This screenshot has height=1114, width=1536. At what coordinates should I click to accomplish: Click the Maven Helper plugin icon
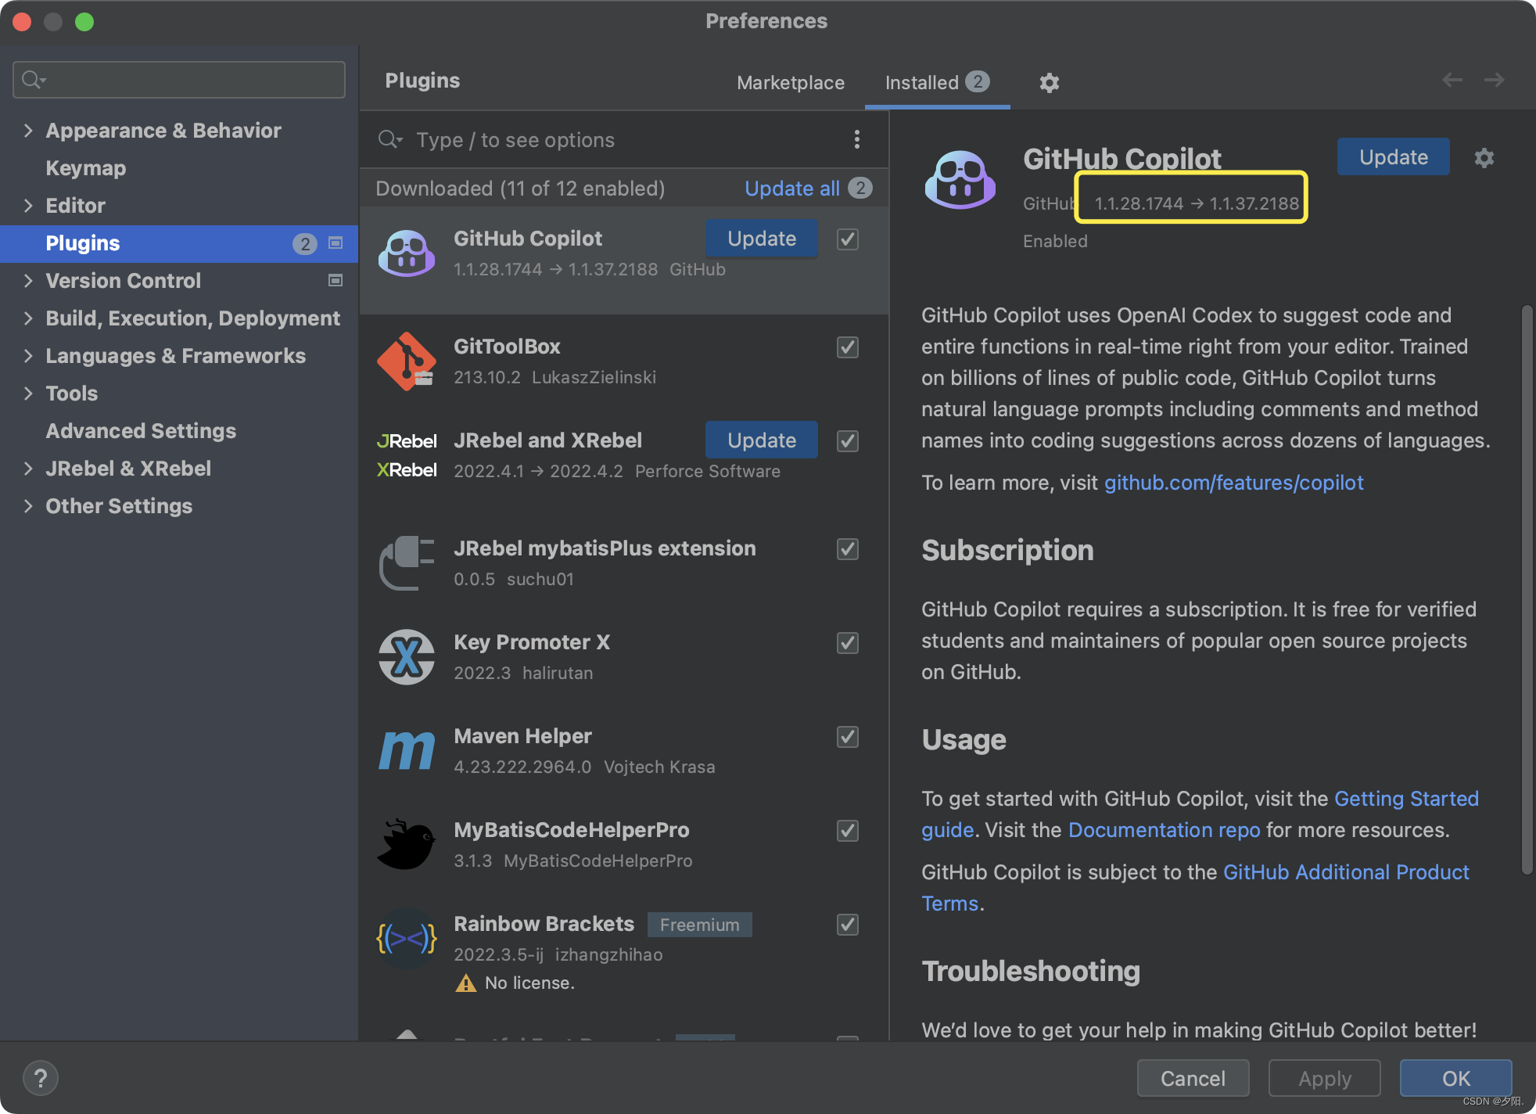point(406,751)
